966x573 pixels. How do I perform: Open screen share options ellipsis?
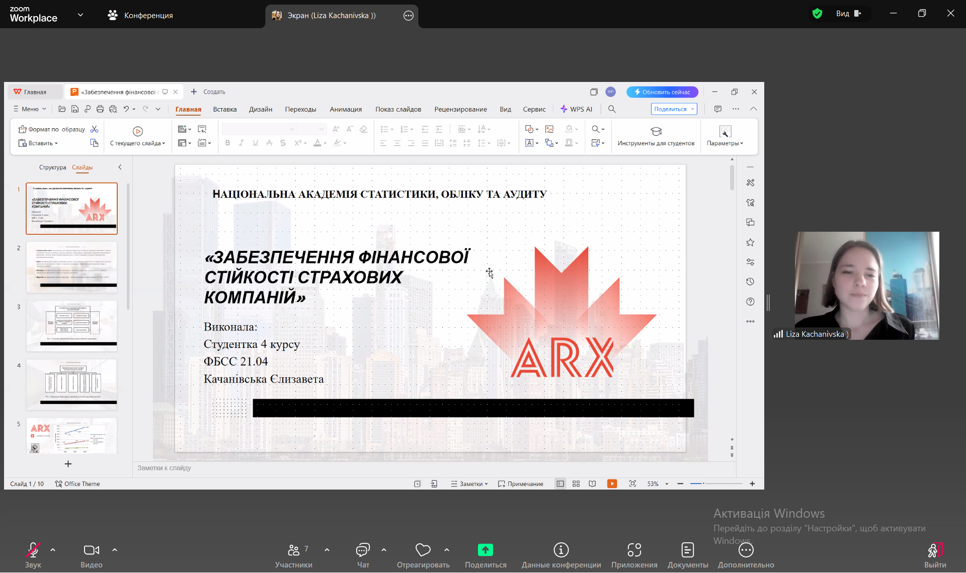[x=409, y=16]
